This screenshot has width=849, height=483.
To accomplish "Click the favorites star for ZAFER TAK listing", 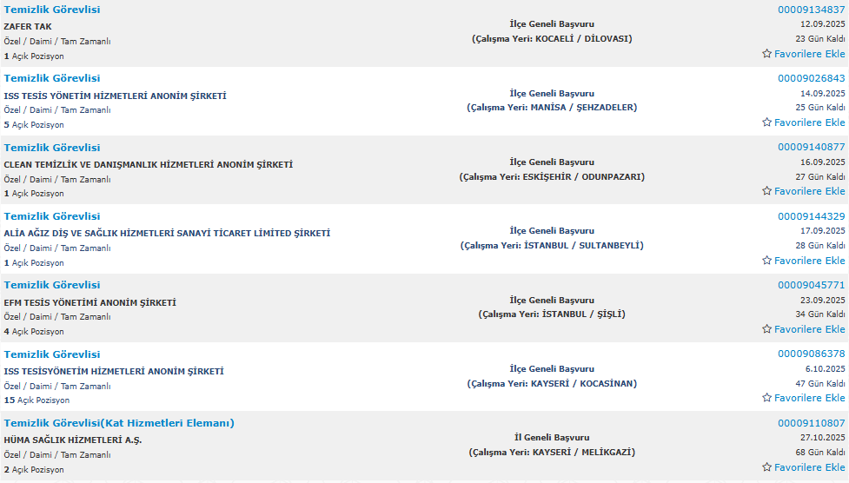I will [x=766, y=54].
